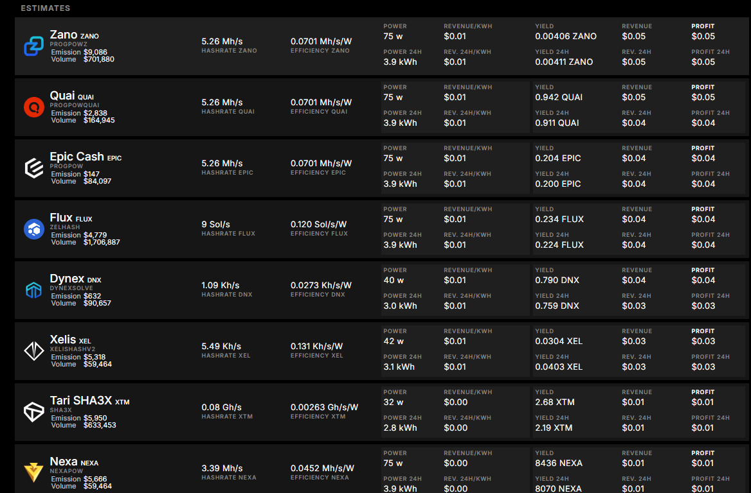Click the Epic Cash logo icon
Viewport: 751px width, 493px height.
(33, 168)
